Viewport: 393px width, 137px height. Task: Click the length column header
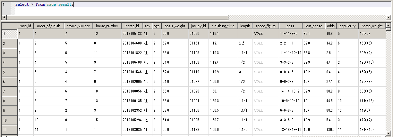[x=245, y=26]
